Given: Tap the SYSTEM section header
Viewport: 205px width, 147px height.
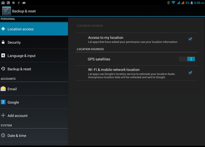Looking at the screenshot, I should pos(6,125).
